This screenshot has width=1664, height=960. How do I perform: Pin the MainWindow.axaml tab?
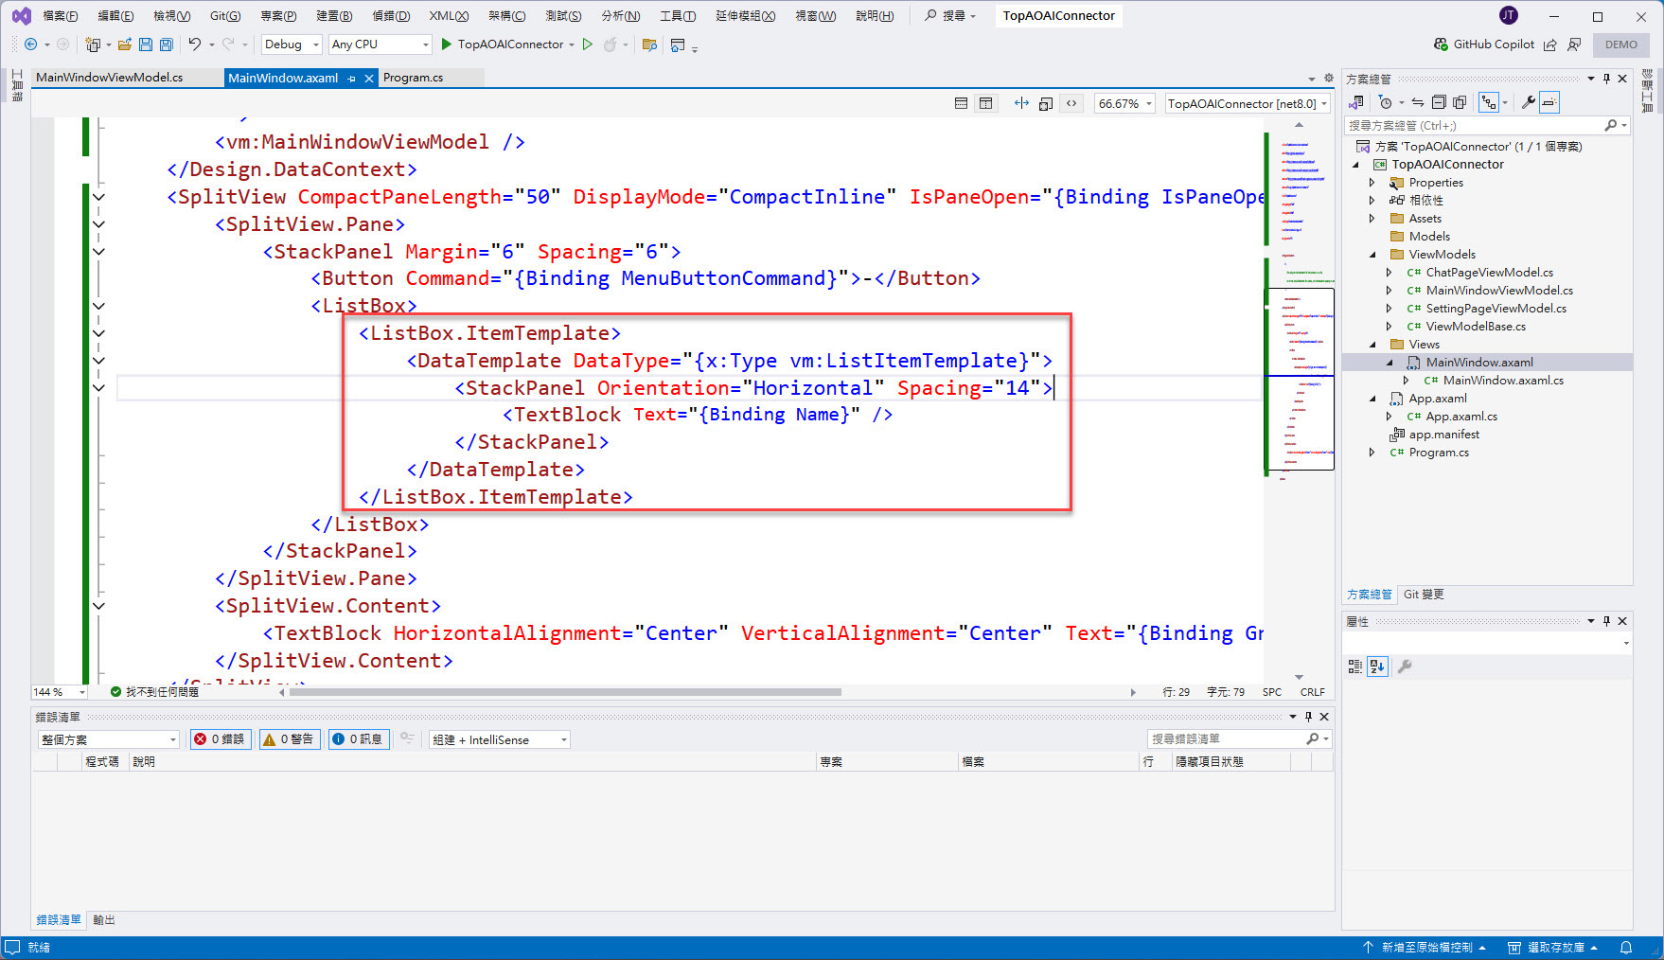pos(351,79)
